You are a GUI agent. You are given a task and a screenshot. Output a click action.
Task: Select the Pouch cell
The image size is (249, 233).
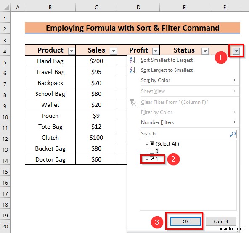tap(50, 116)
